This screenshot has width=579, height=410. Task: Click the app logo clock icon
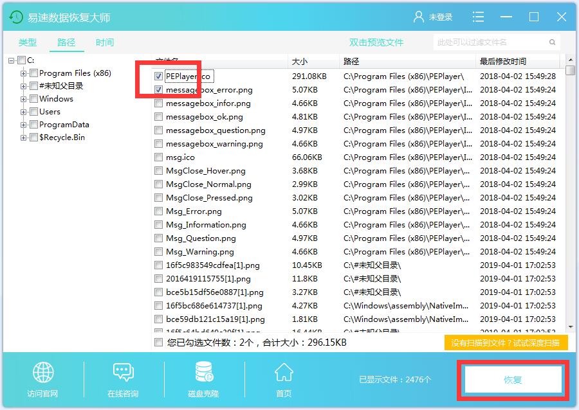pyautogui.click(x=16, y=17)
